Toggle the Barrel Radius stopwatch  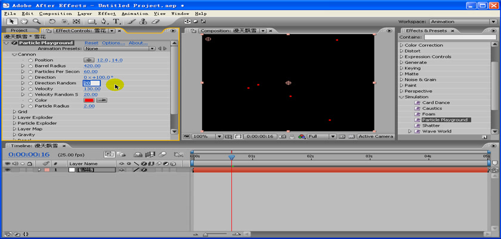point(30,66)
